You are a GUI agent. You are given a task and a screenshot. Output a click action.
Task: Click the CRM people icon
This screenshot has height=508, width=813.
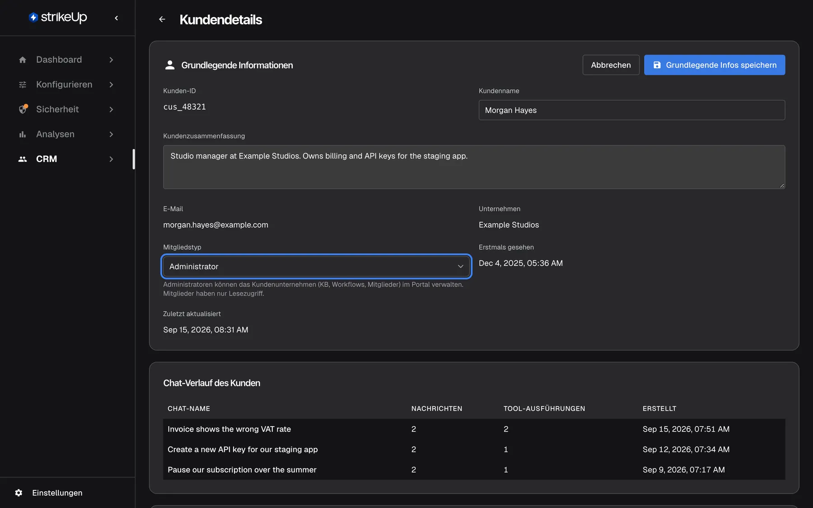[23, 159]
